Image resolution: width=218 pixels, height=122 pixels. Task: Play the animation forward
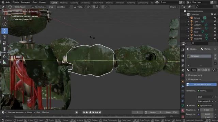93,112
